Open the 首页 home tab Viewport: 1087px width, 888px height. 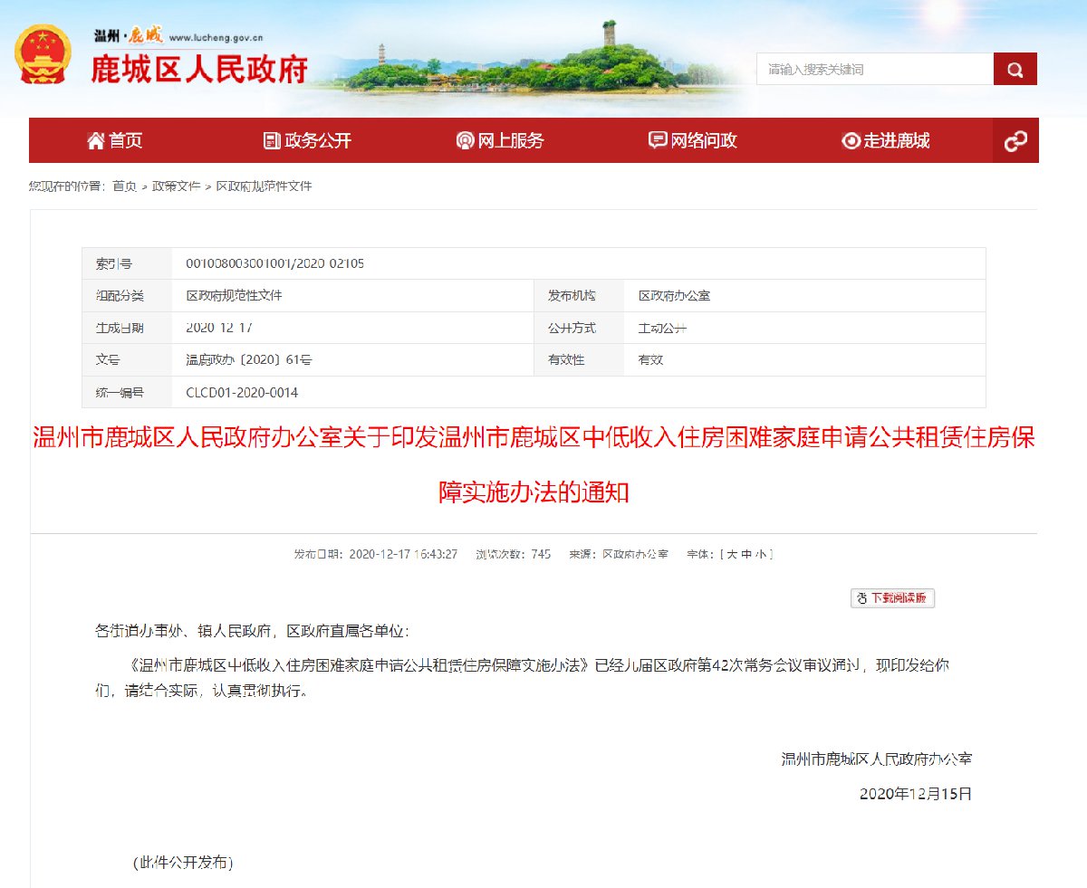[x=115, y=140]
